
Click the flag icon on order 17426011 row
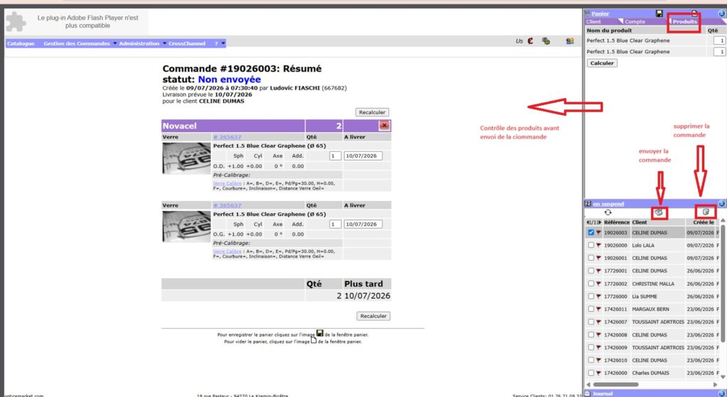pyautogui.click(x=598, y=310)
